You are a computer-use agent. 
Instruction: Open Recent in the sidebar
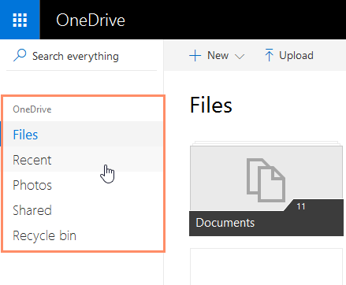[83, 159]
